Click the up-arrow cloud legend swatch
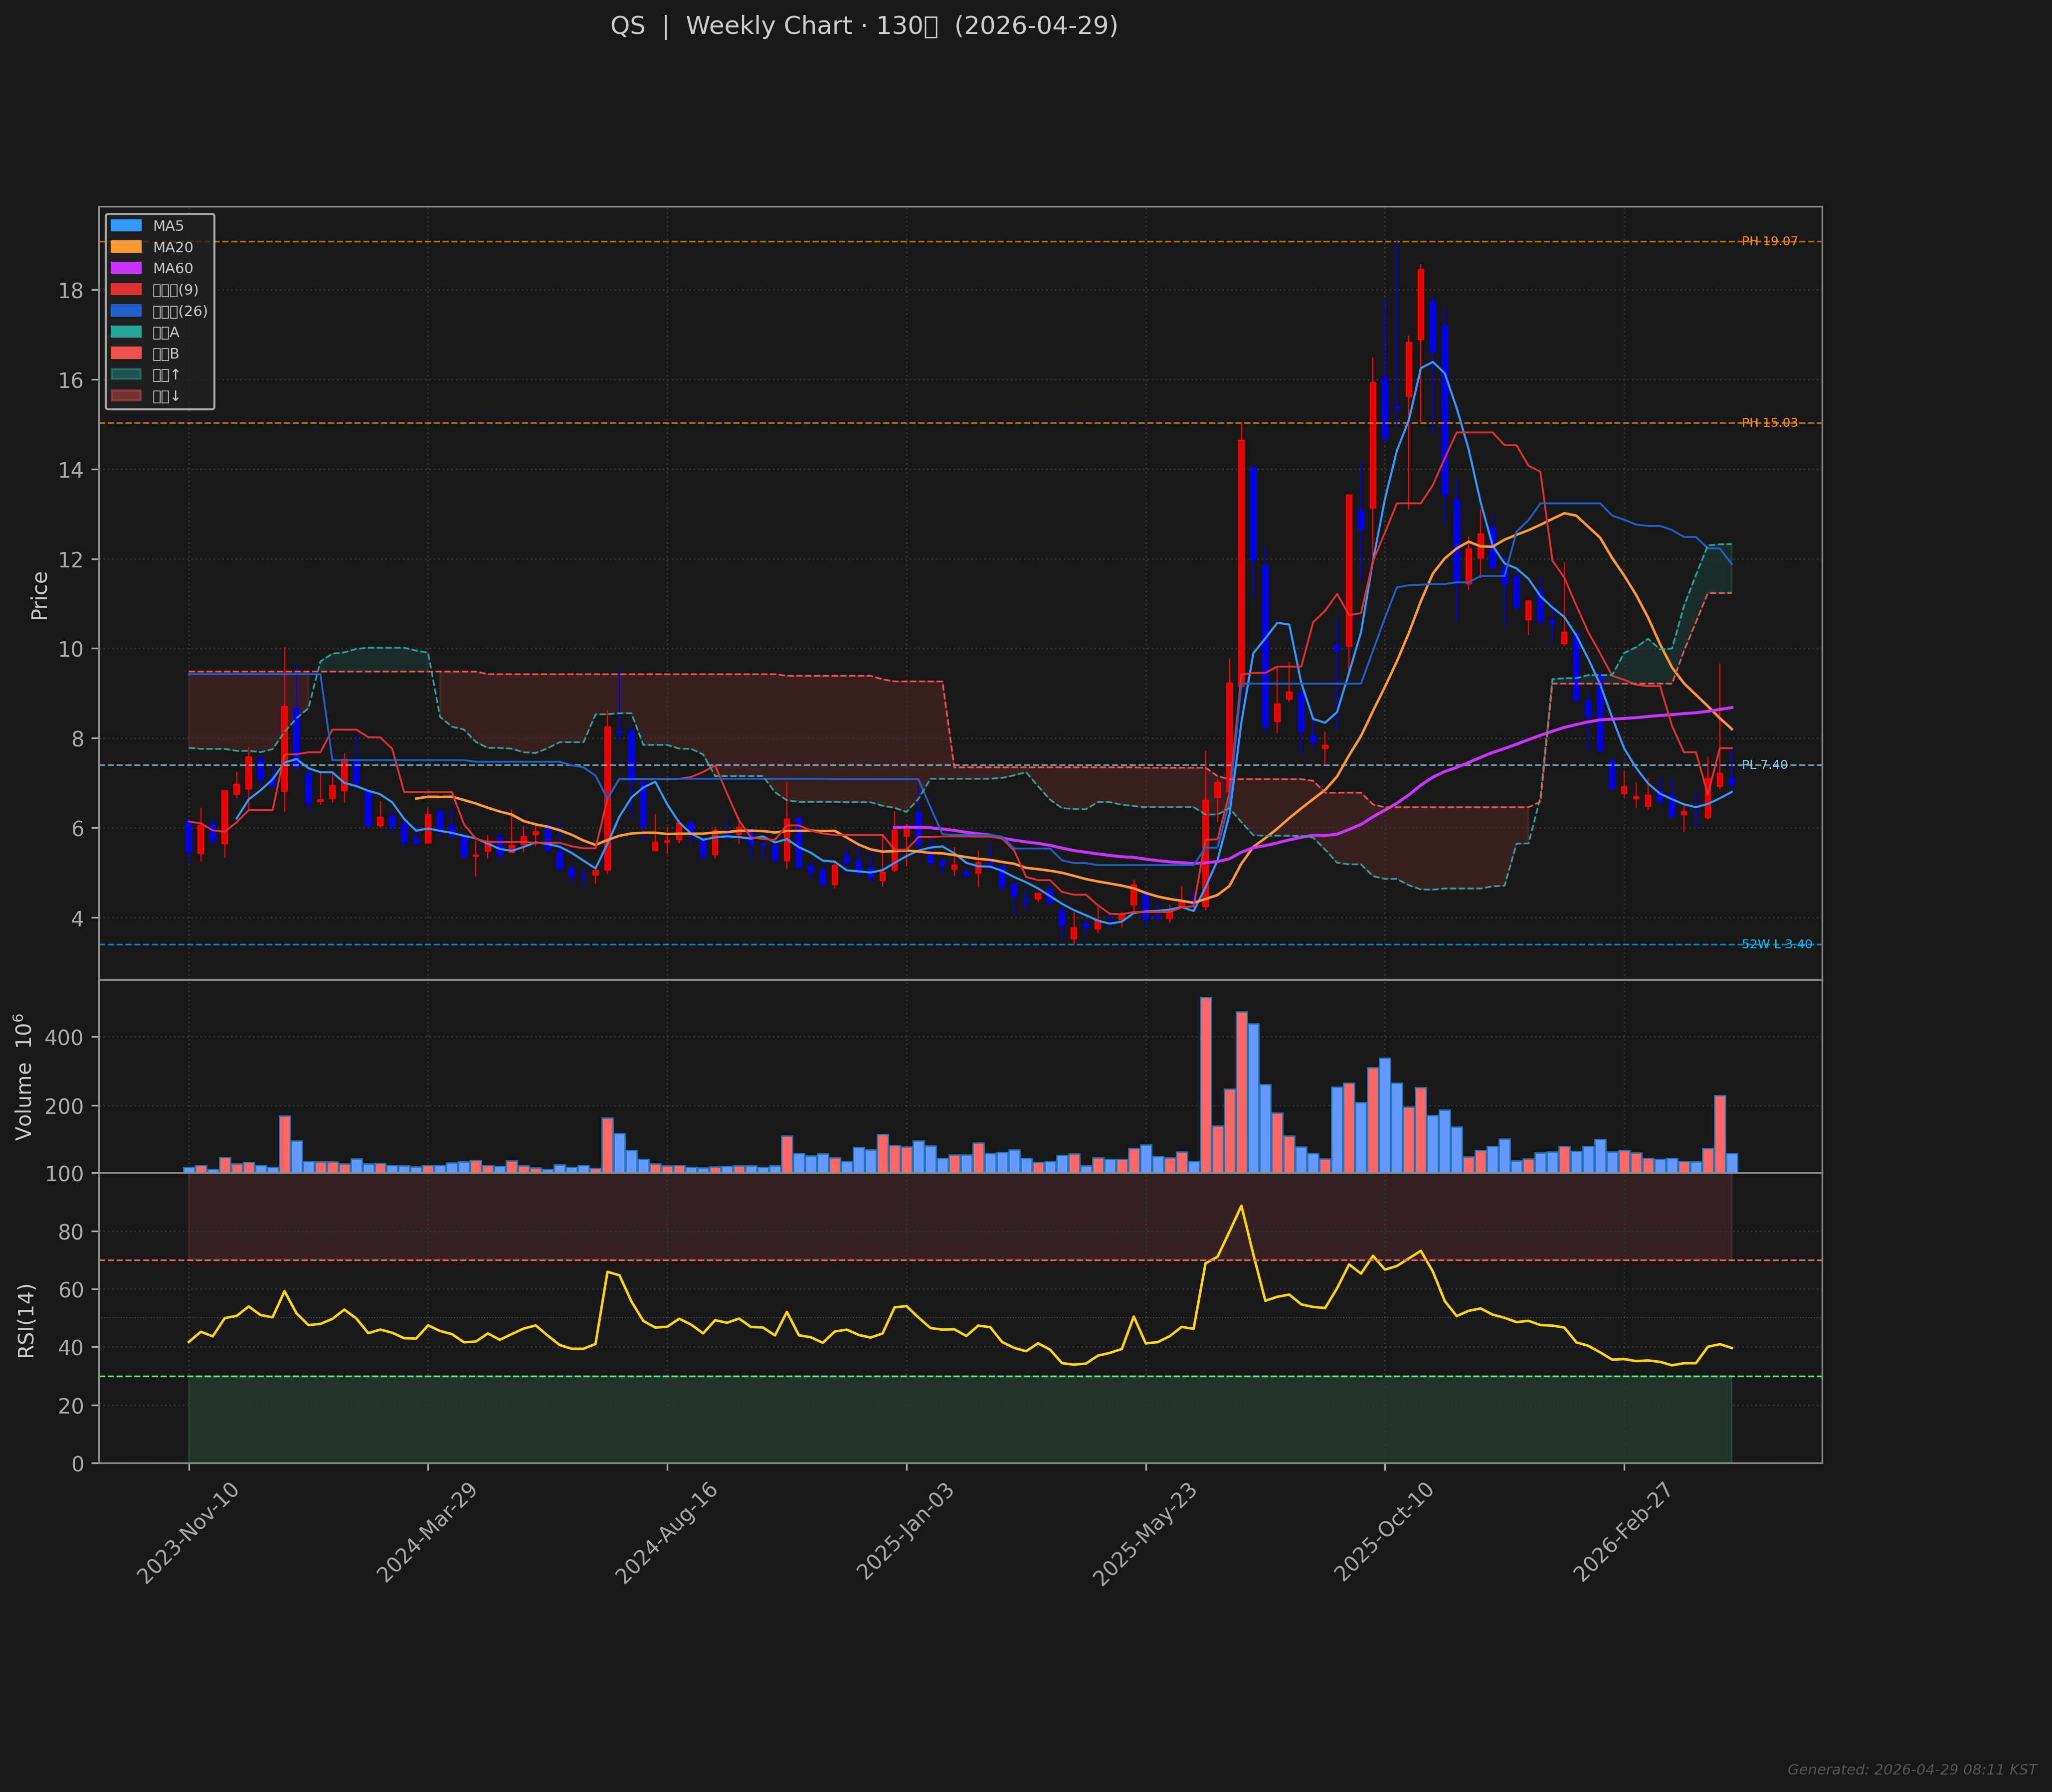Viewport: 2052px width, 1792px height. (x=126, y=375)
